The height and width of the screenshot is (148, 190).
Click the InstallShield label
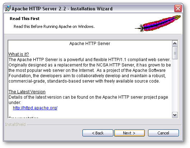click(x=15, y=124)
